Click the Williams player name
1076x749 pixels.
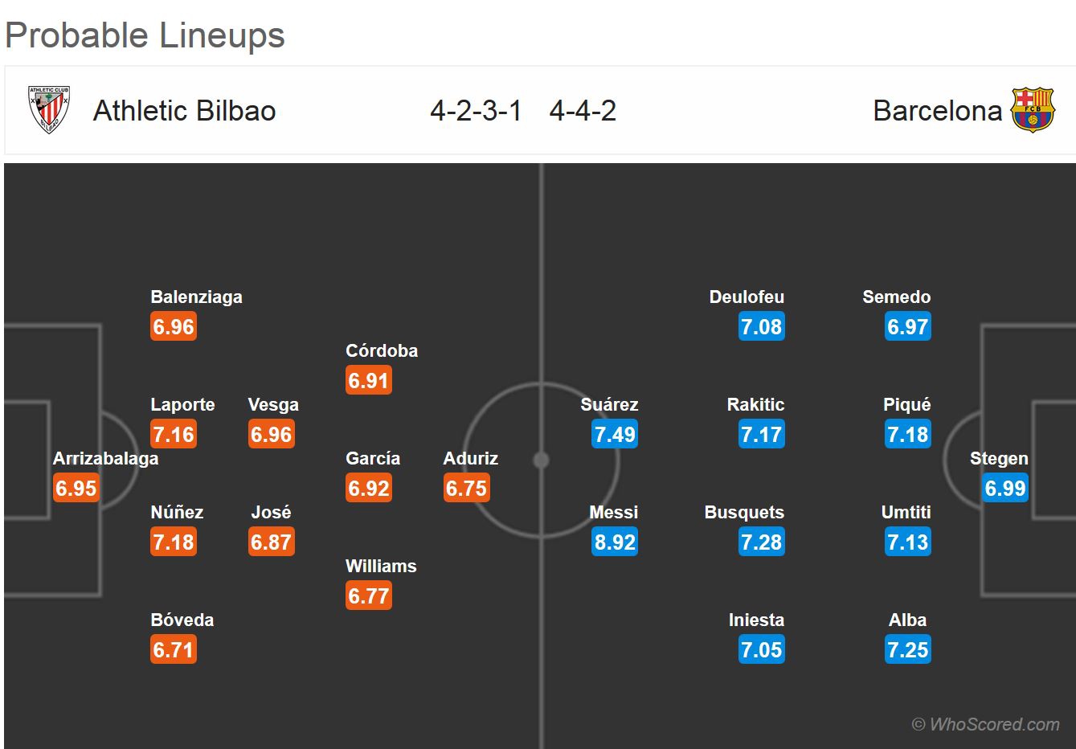[x=381, y=566]
